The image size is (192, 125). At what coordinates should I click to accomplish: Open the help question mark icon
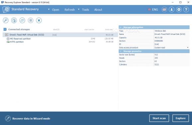(x=186, y=9)
